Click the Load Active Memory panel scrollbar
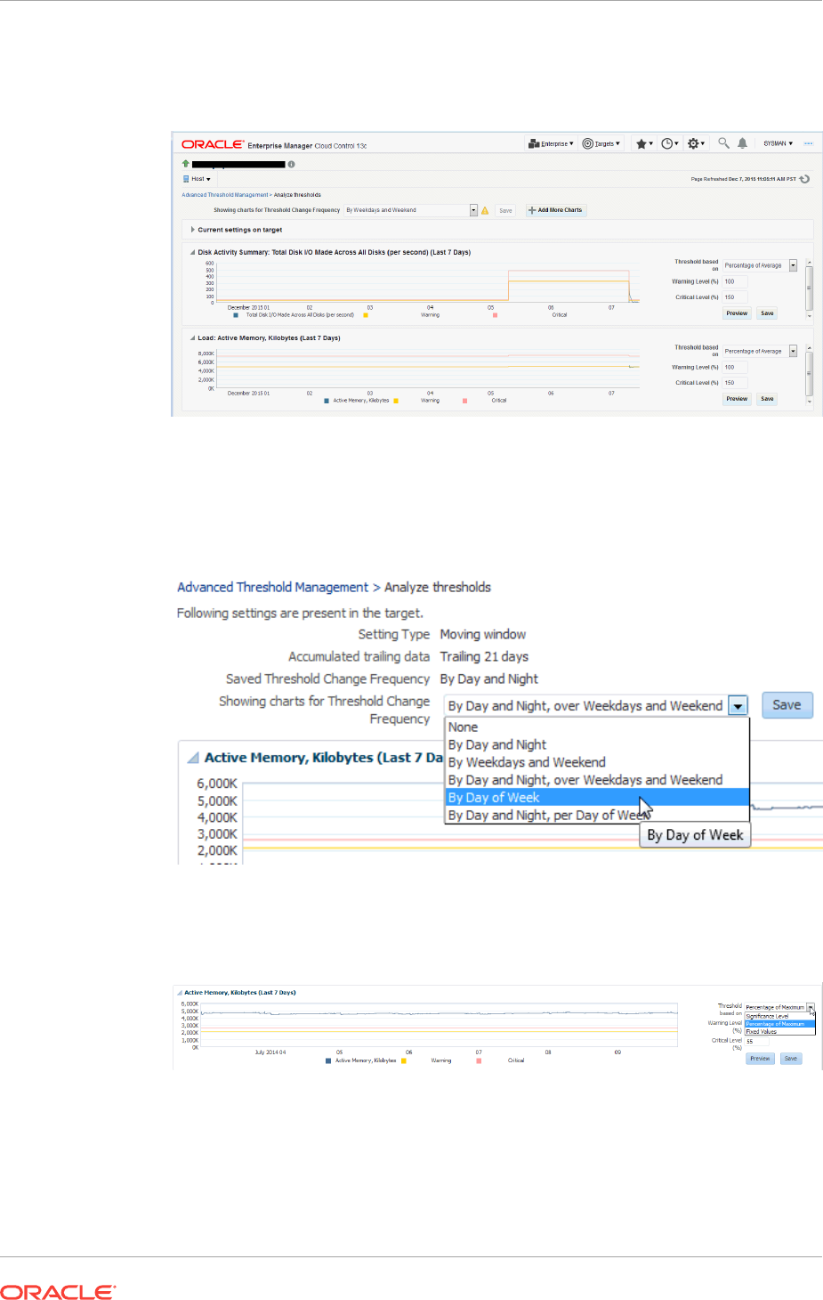The image size is (823, 1300). 809,374
